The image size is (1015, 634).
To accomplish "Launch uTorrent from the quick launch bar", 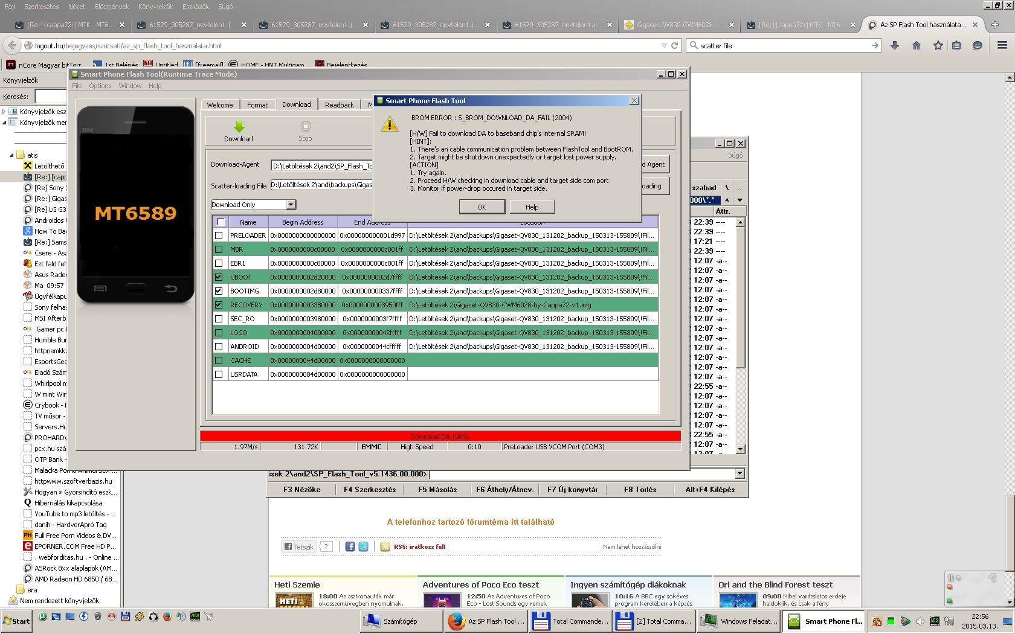I will (43, 616).
